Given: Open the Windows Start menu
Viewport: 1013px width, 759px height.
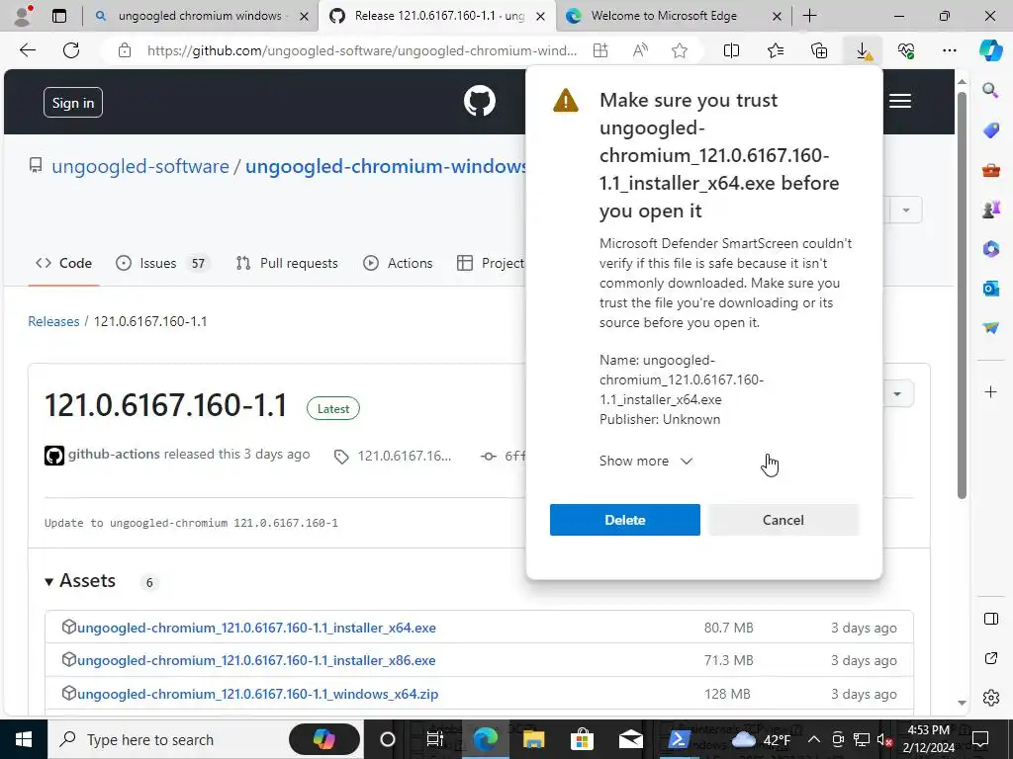Looking at the screenshot, I should pyautogui.click(x=24, y=739).
